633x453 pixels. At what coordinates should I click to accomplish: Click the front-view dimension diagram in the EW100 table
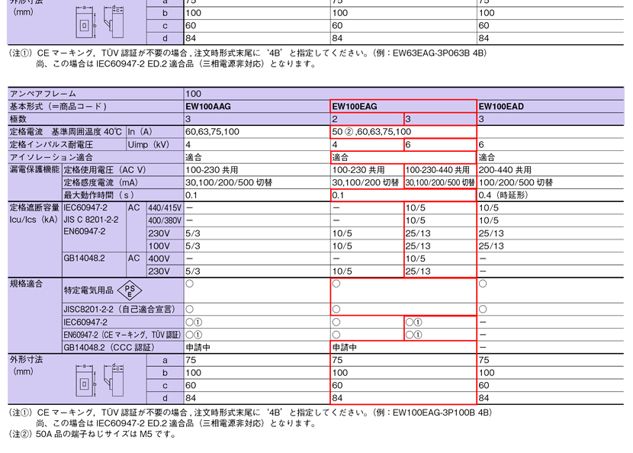[86, 380]
